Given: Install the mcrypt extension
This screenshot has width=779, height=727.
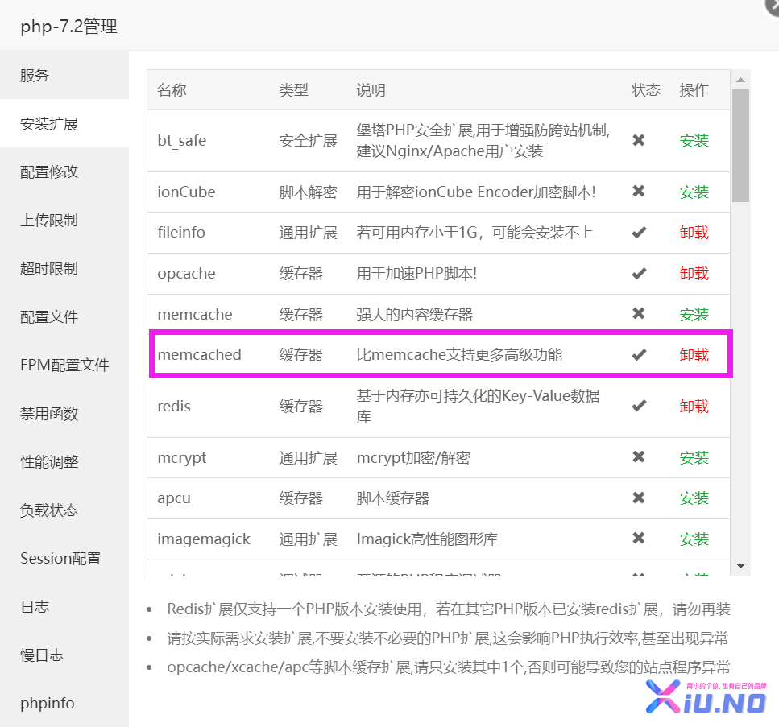Looking at the screenshot, I should [694, 458].
